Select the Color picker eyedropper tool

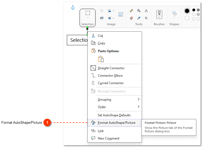[139, 18]
